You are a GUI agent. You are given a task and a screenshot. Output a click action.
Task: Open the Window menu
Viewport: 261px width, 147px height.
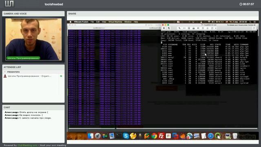coord(128,22)
